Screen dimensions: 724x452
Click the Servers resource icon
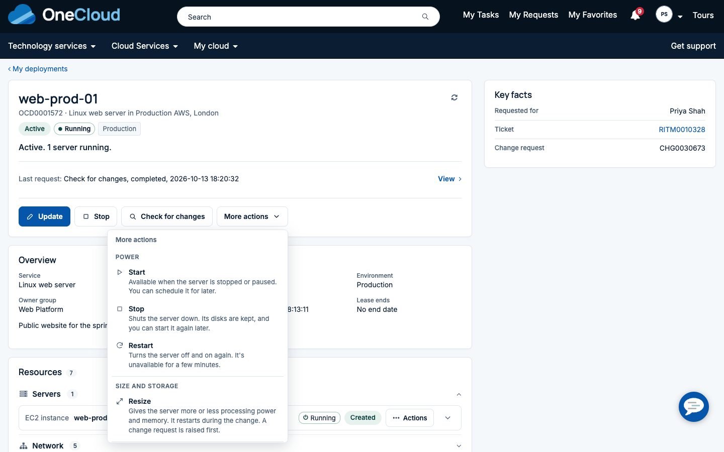(x=23, y=394)
